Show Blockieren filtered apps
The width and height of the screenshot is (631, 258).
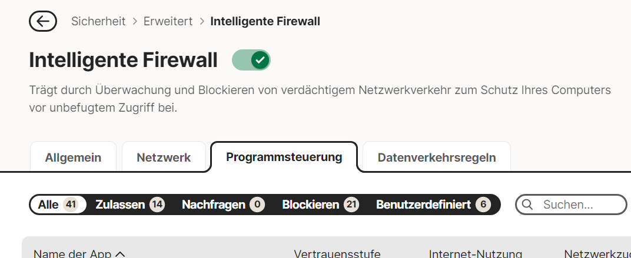point(320,205)
